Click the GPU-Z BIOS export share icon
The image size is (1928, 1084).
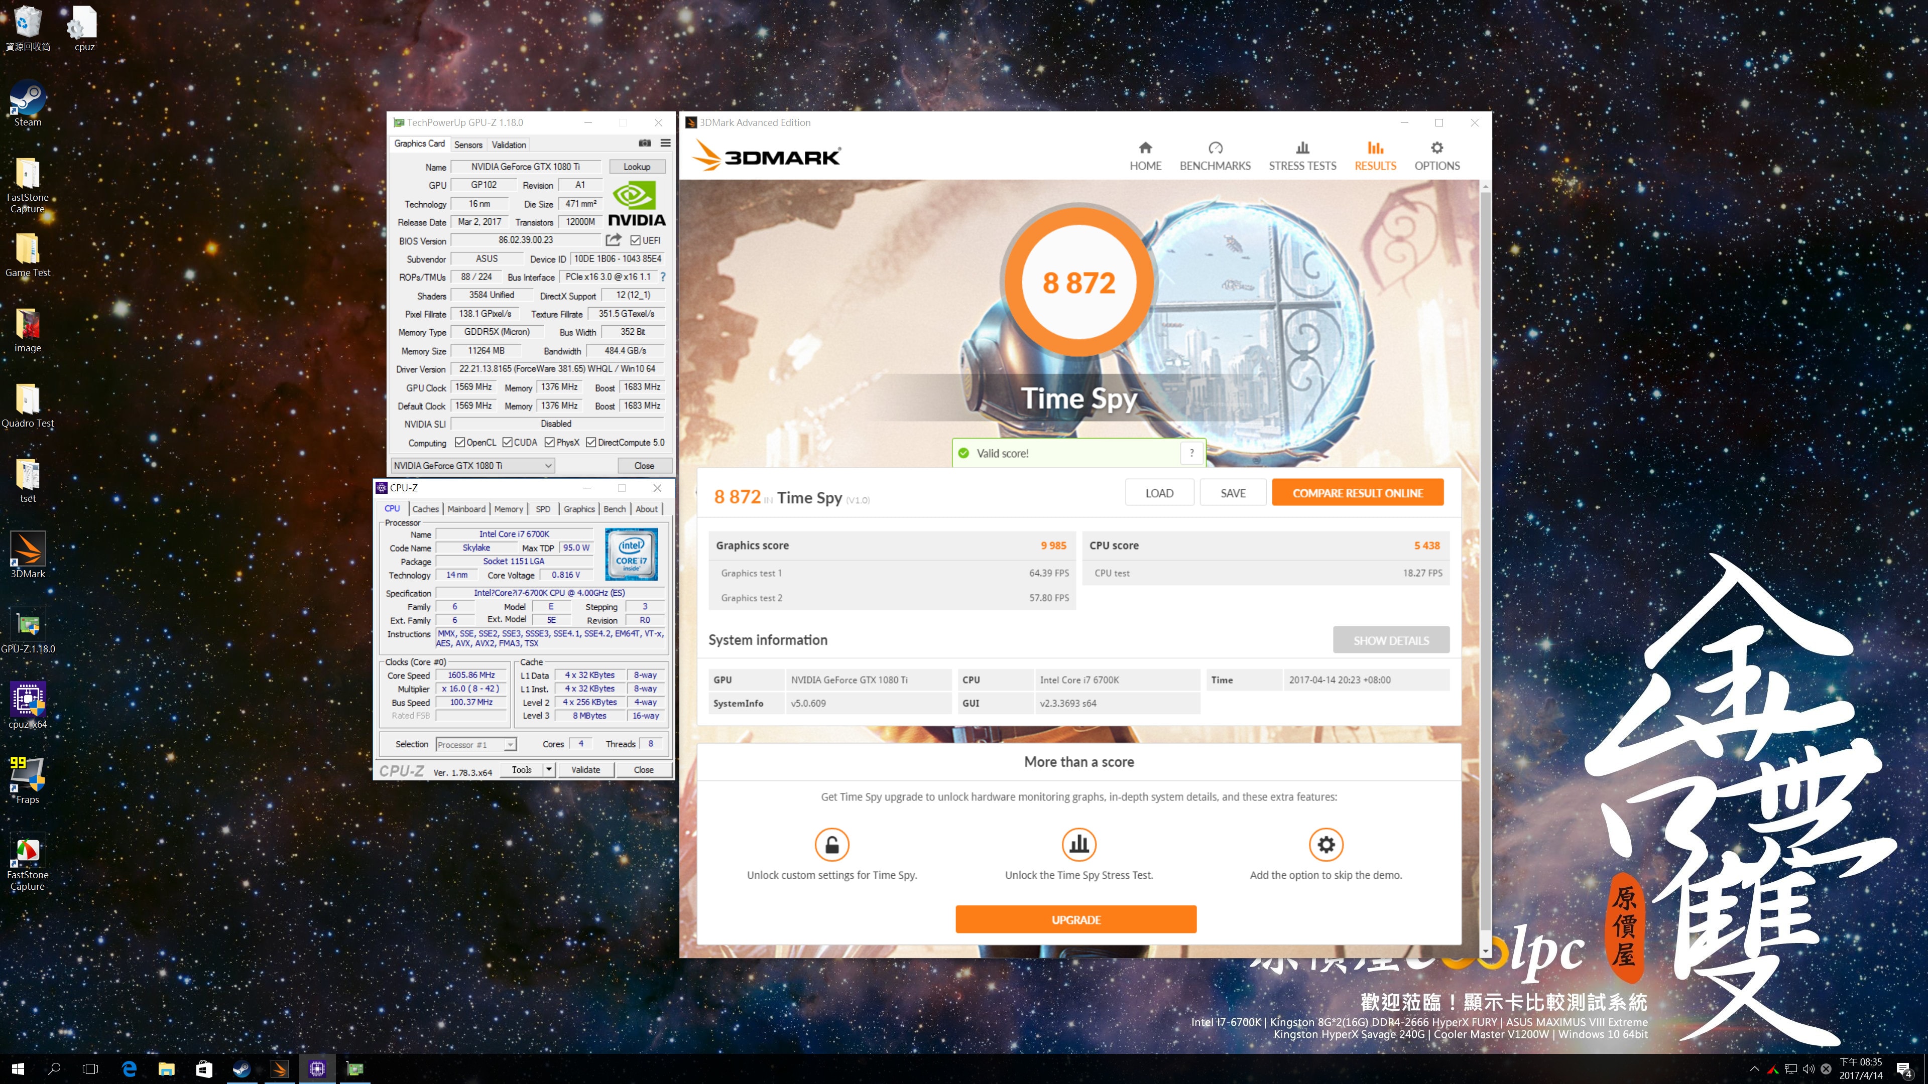[x=613, y=240]
